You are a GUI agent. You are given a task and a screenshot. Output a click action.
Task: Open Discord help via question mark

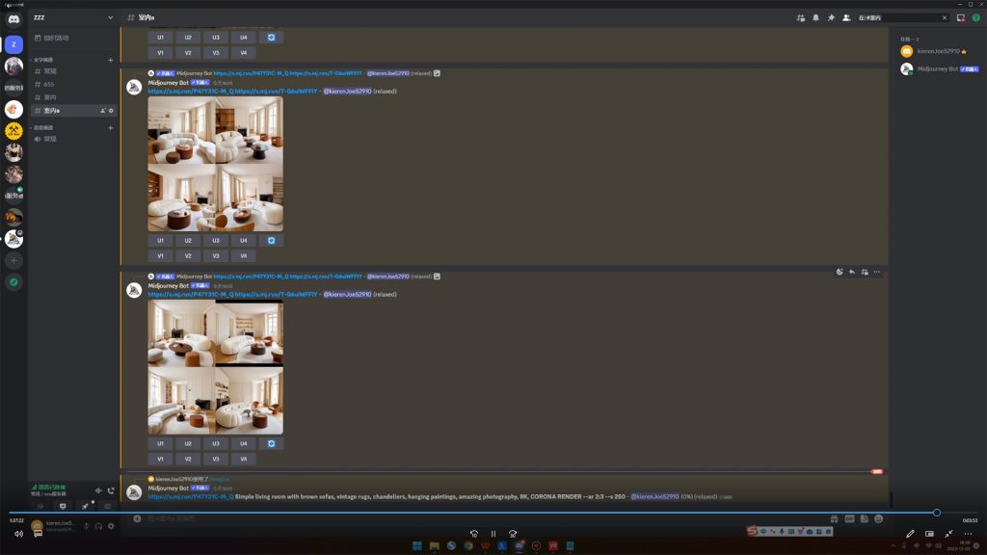(975, 17)
